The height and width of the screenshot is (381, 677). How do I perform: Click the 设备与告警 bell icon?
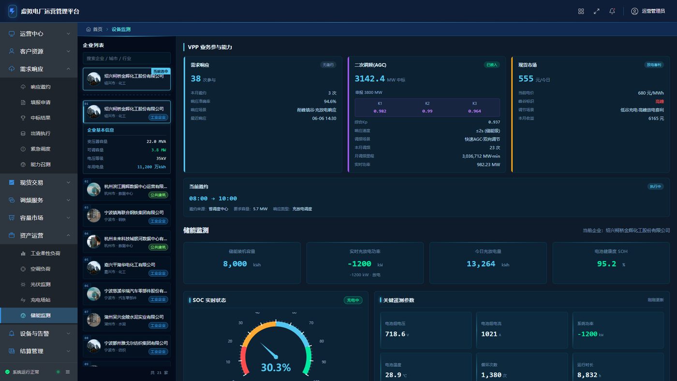point(12,334)
